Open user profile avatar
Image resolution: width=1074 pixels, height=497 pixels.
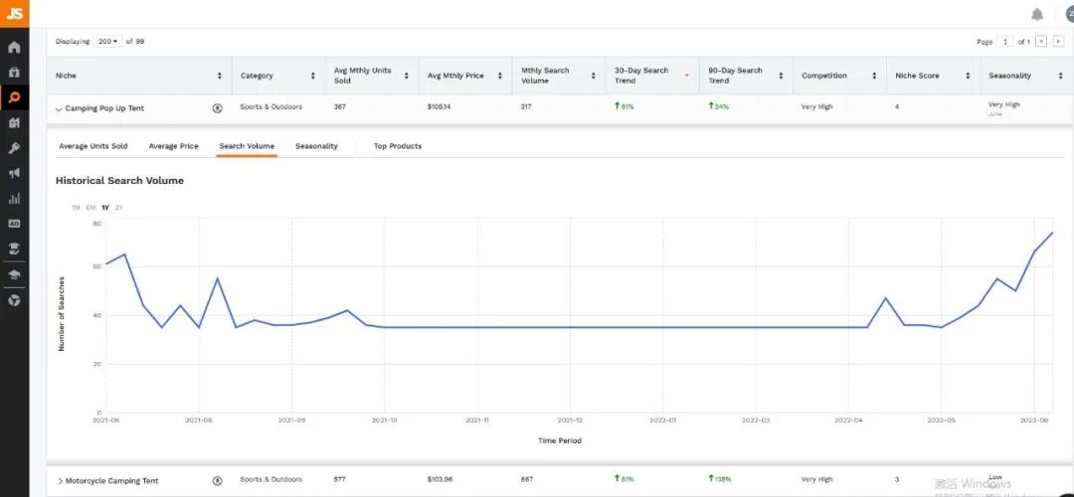tap(1069, 14)
